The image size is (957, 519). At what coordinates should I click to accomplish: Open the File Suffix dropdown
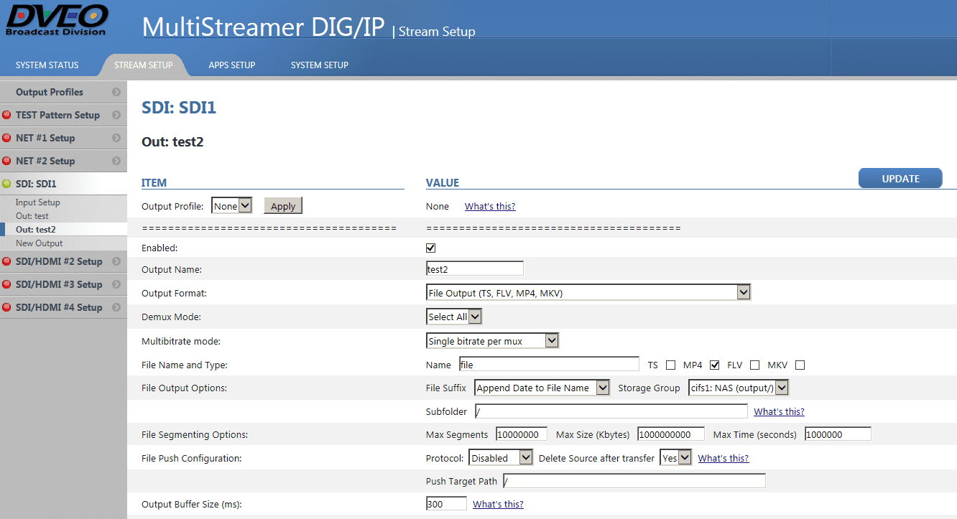point(542,388)
